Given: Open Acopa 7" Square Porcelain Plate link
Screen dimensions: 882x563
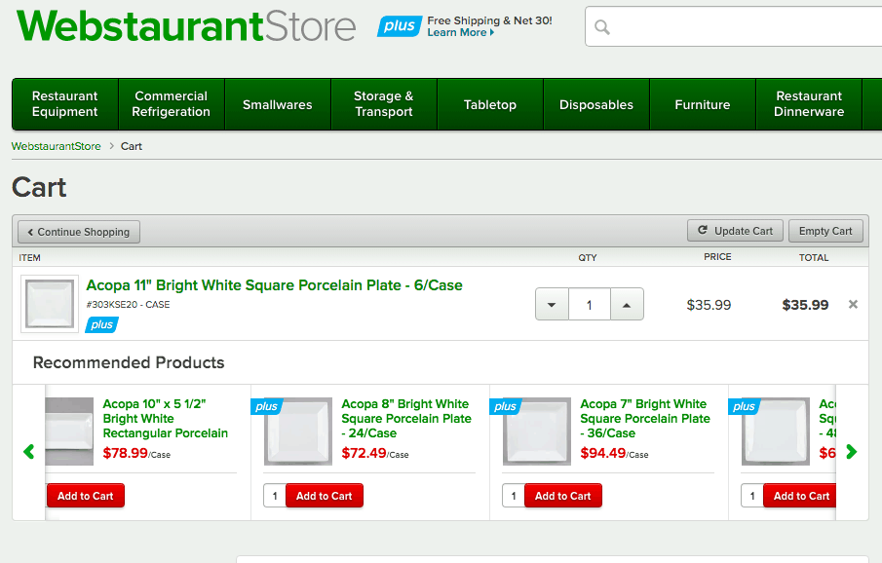Looking at the screenshot, I should [645, 419].
